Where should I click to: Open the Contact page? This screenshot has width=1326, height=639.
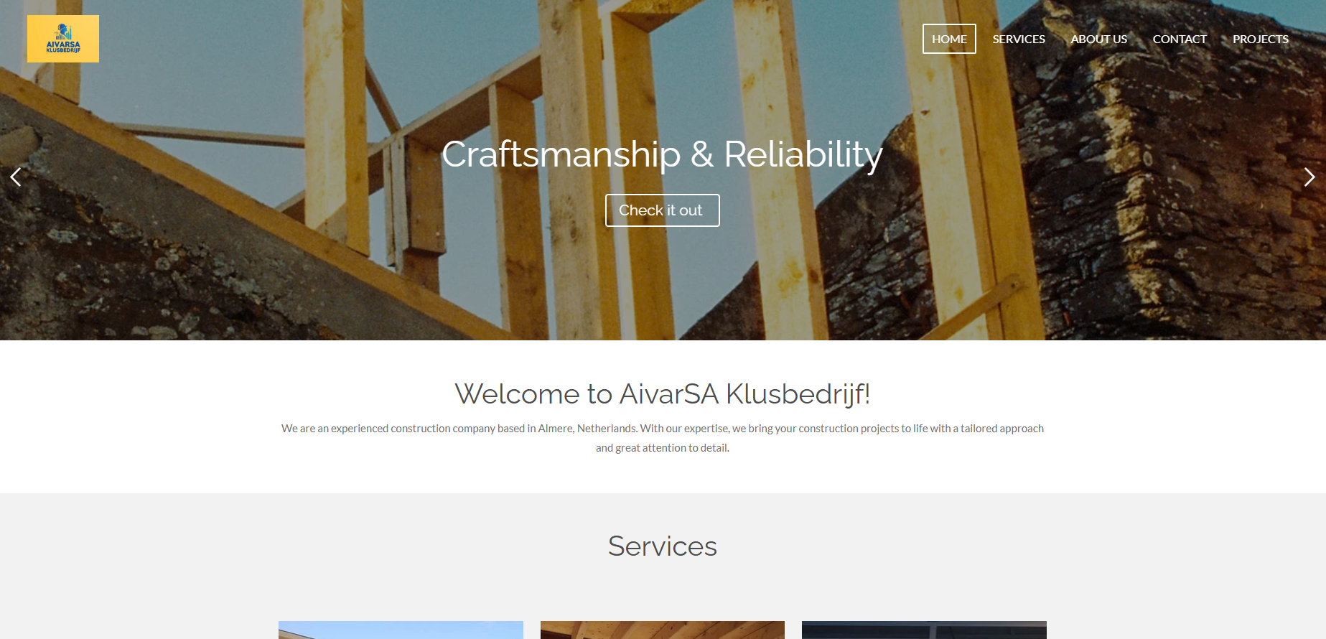point(1180,39)
